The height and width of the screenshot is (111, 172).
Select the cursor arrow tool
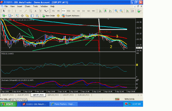tap(4, 11)
